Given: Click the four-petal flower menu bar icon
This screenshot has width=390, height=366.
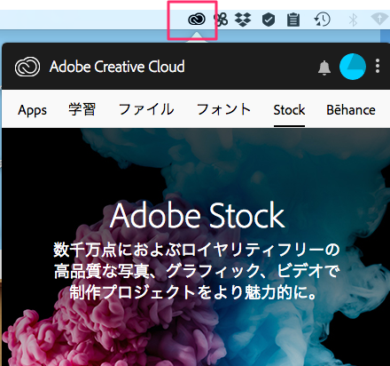Looking at the screenshot, I should click(x=221, y=20).
